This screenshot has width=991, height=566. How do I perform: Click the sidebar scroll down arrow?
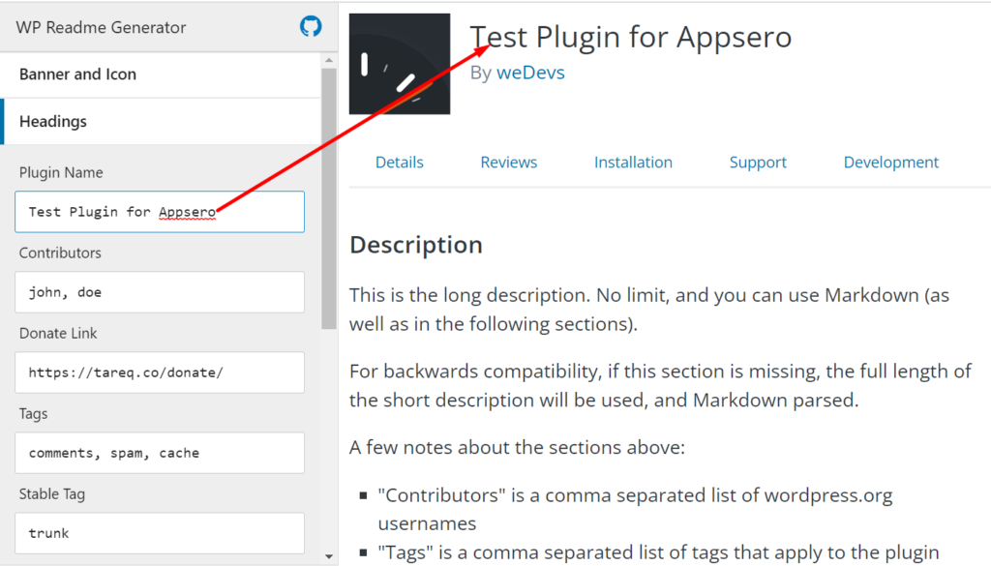coord(329,556)
